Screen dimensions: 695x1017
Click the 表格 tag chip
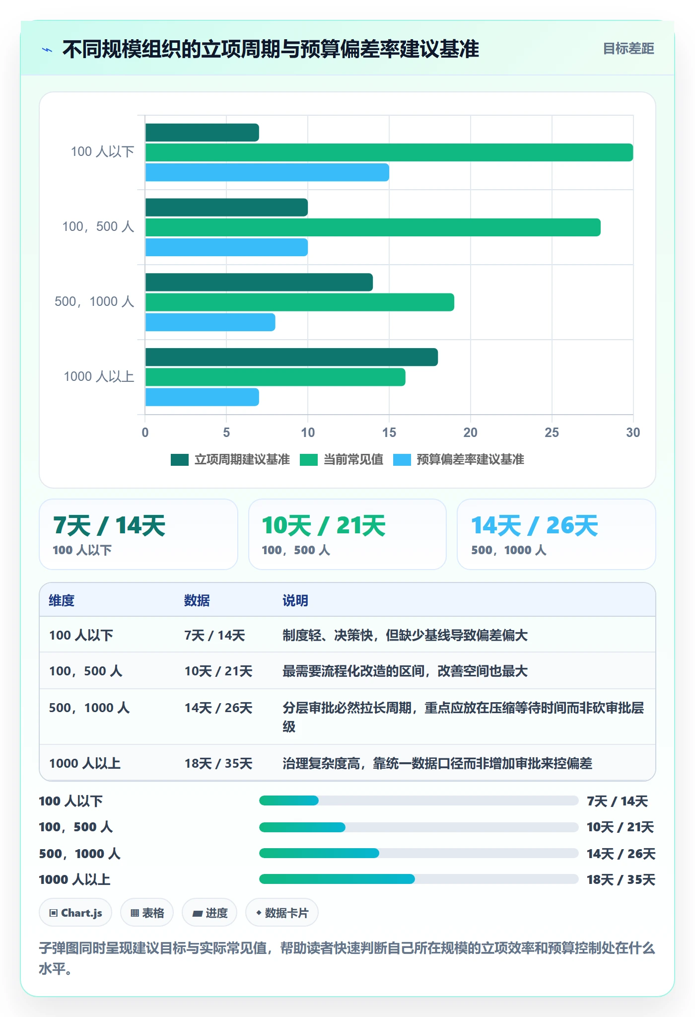click(x=147, y=913)
